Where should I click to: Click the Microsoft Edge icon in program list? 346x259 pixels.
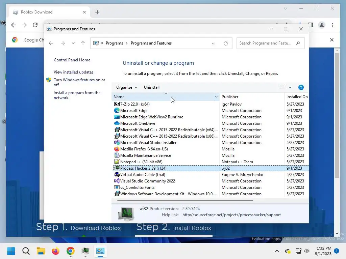[x=117, y=110]
